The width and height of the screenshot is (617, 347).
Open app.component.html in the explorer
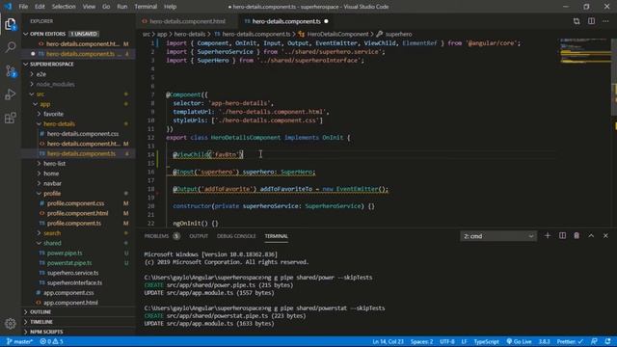click(x=70, y=303)
